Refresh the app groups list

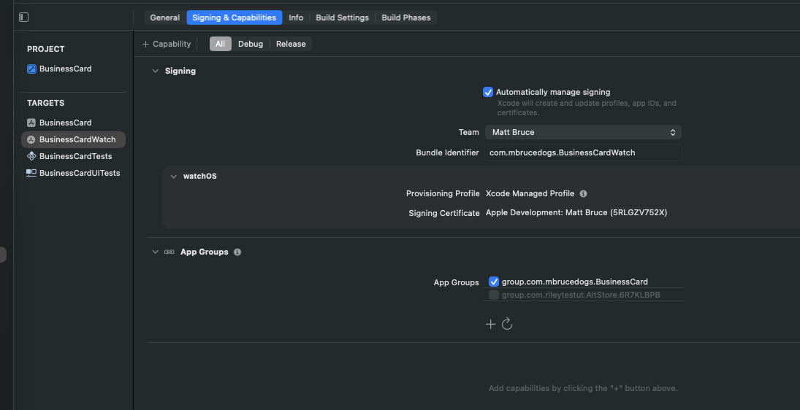(x=507, y=324)
